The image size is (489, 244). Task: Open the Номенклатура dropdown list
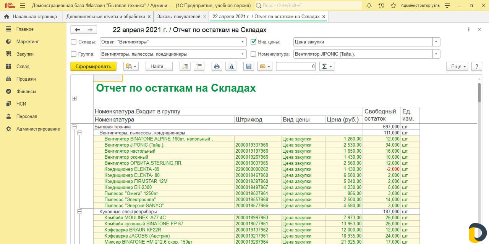pyautogui.click(x=436, y=54)
